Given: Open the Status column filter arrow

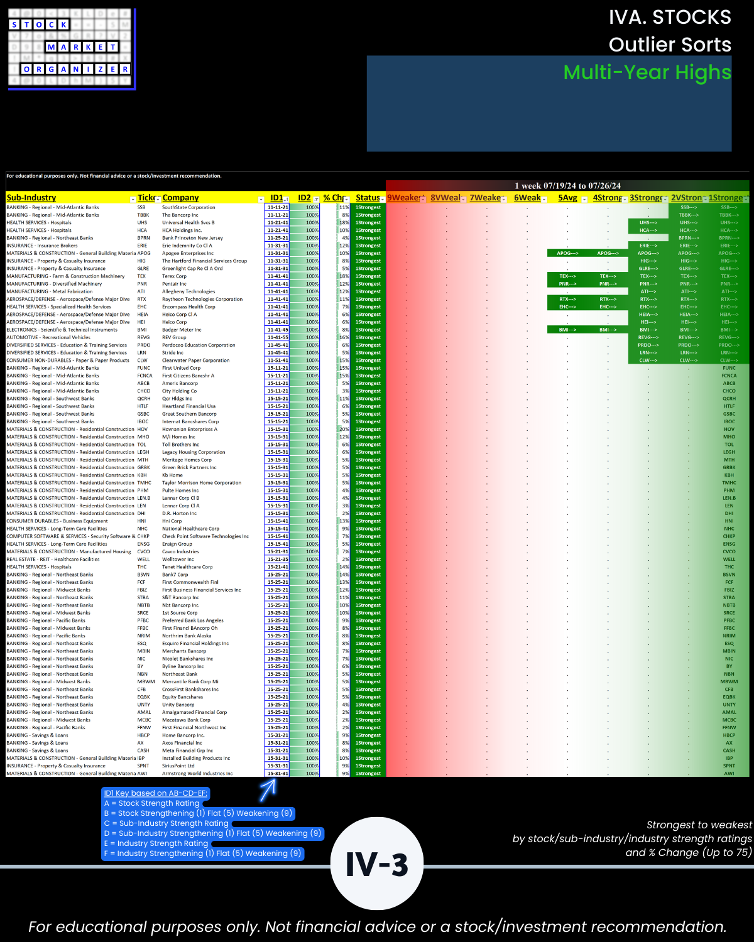Looking at the screenshot, I should (x=382, y=199).
